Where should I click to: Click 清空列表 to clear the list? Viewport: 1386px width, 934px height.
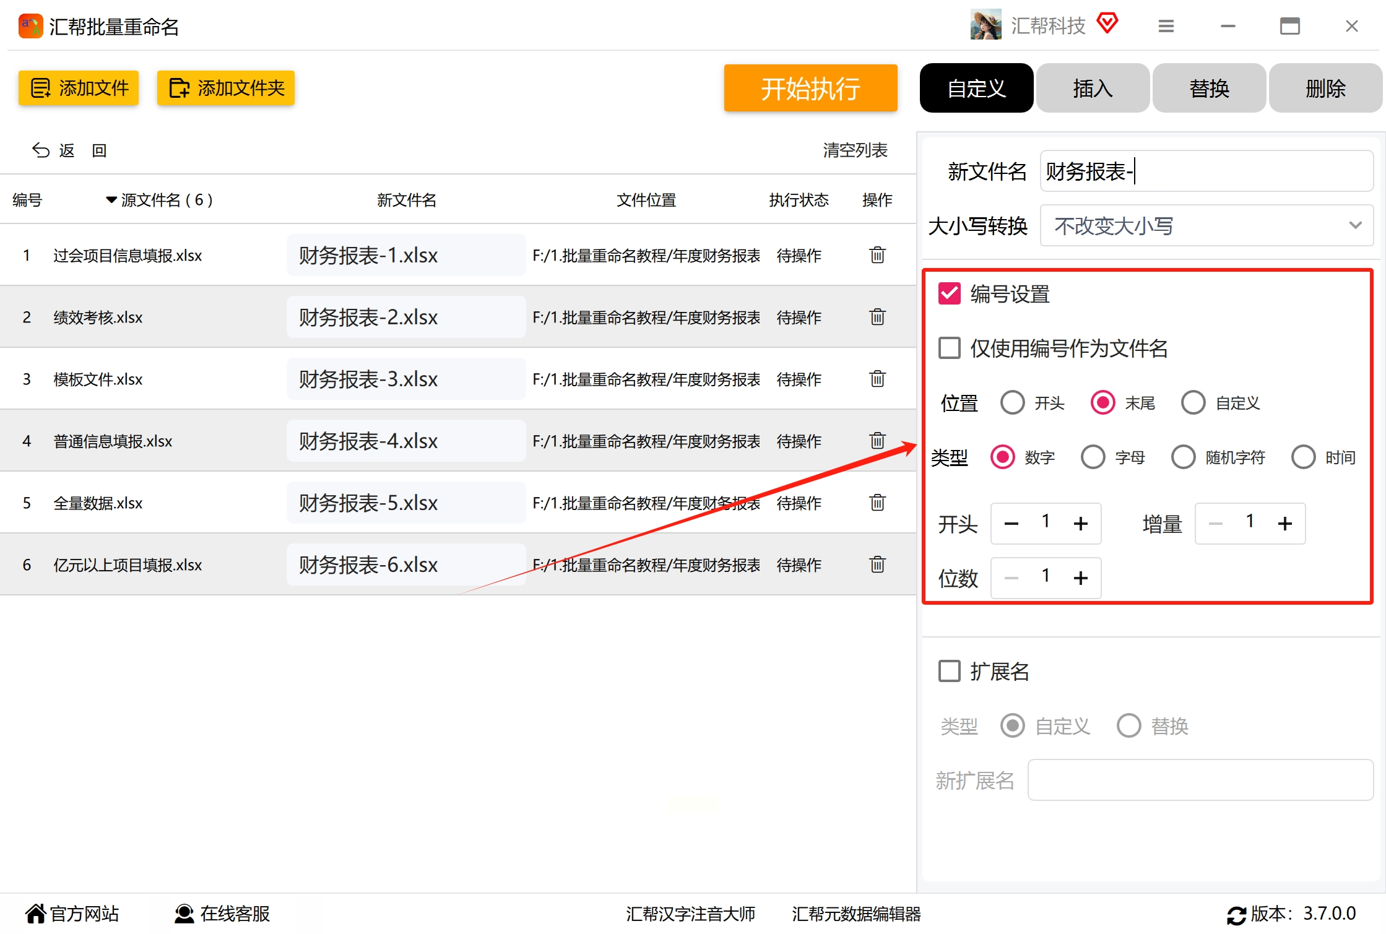coord(854,150)
